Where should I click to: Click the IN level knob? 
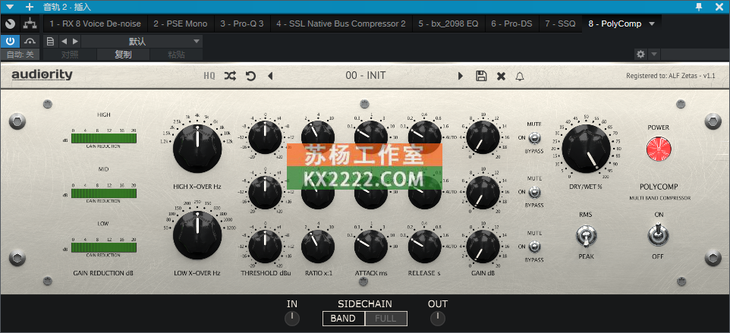click(292, 319)
